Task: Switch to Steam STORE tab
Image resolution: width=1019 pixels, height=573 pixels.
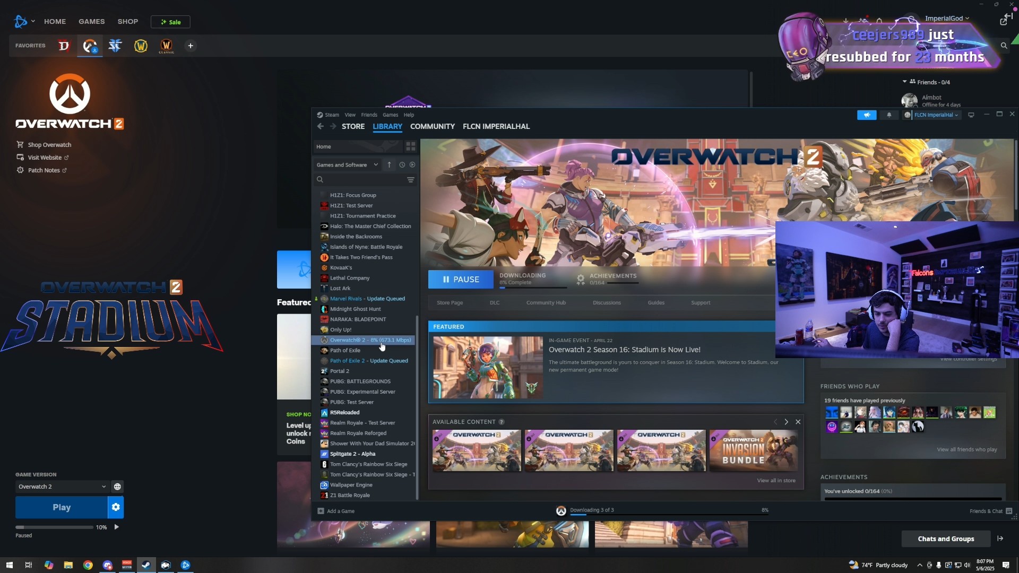Action: [x=353, y=126]
